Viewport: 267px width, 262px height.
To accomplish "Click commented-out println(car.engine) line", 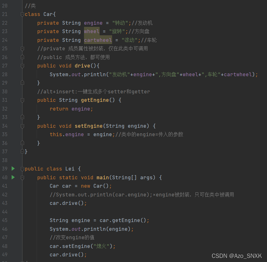I will tap(142, 195).
